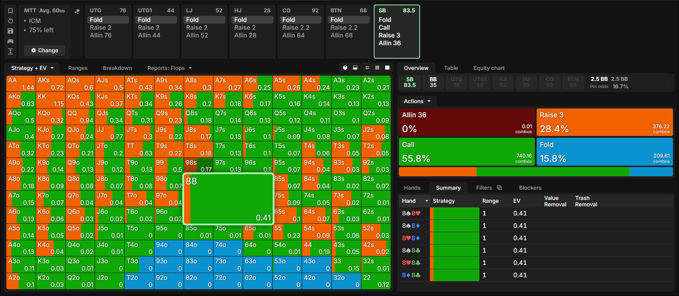Select the Call 55.8% action card

[x=467, y=152]
